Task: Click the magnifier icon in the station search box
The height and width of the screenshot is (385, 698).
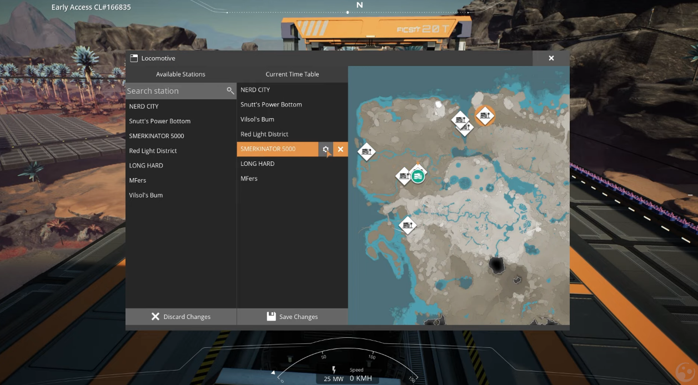Action: [230, 90]
